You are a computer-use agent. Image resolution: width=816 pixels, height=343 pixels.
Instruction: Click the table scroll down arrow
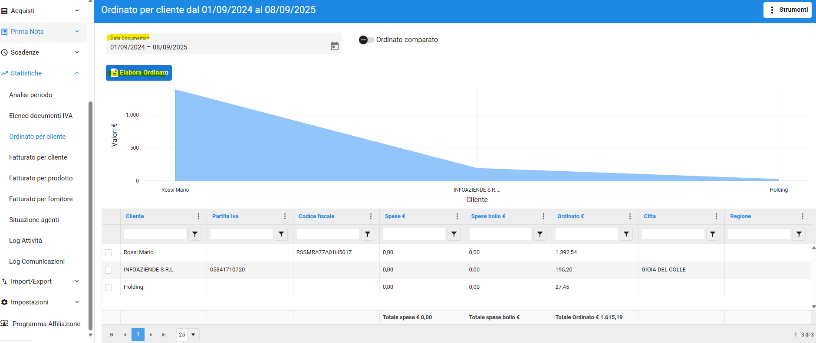[813, 307]
